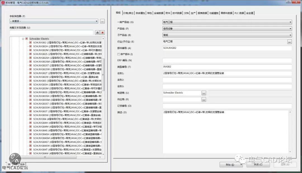
Task: Click part icon for SCH.XVGB3 entry
Action: click(30, 81)
